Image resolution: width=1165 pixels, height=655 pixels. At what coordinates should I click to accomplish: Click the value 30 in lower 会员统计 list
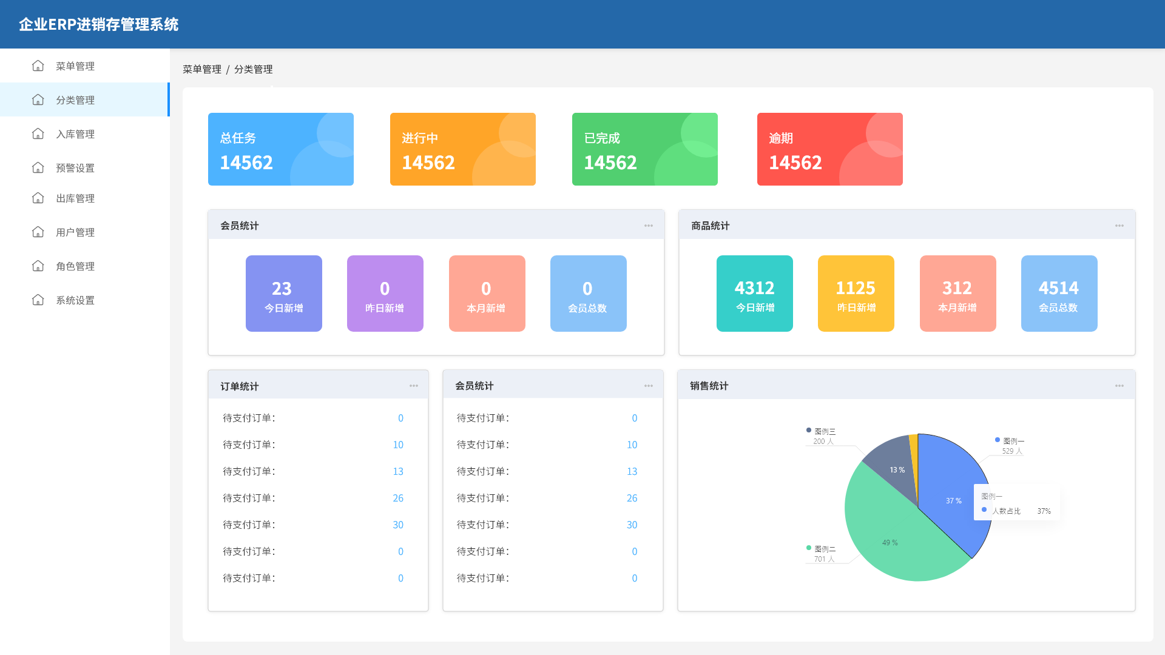click(x=632, y=525)
